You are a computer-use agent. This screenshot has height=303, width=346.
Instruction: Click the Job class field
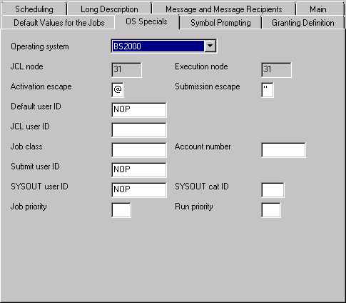pos(139,150)
